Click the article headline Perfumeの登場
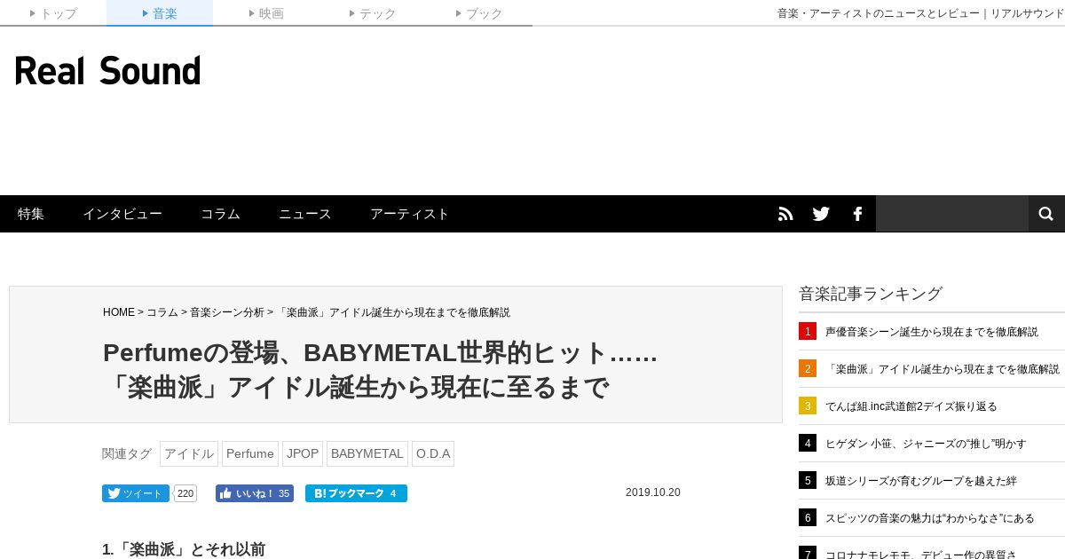This screenshot has height=559, width=1065. click(381, 369)
